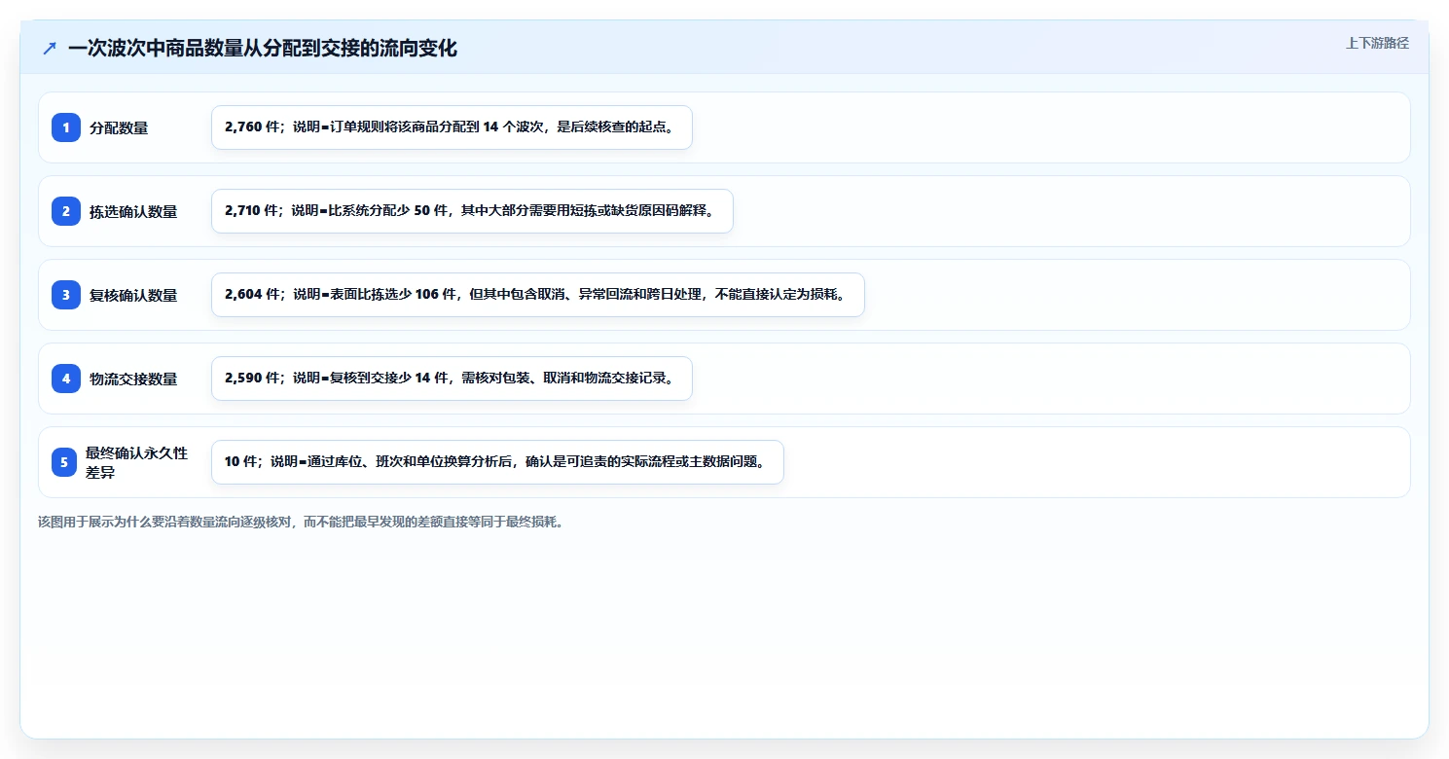This screenshot has height=759, width=1449.
Task: Click the 物流交接数量 label
Action: pos(133,379)
